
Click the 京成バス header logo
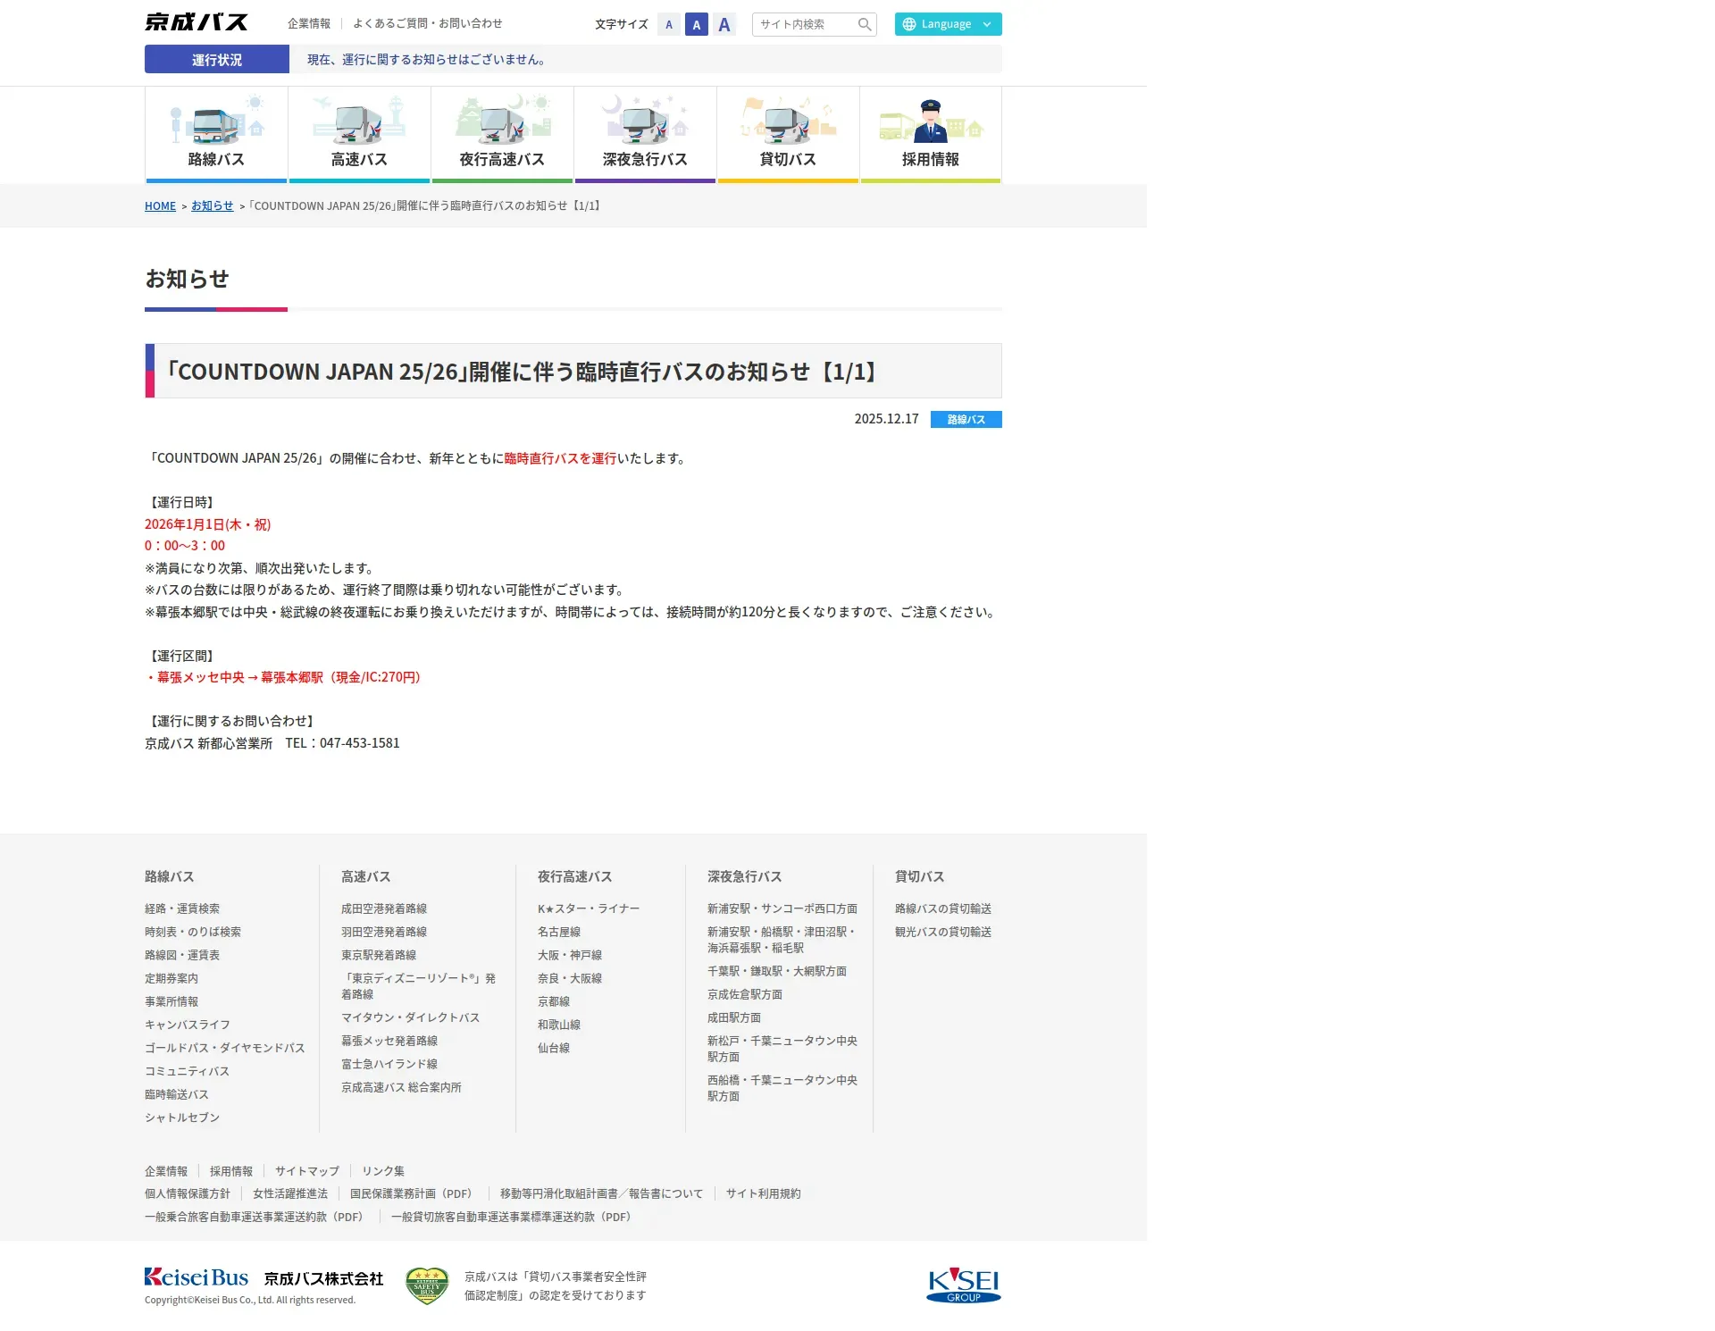pyautogui.click(x=197, y=22)
